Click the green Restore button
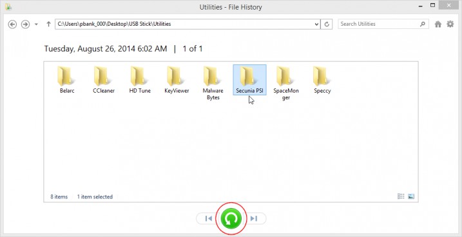This screenshot has height=237, width=462. pos(231,218)
